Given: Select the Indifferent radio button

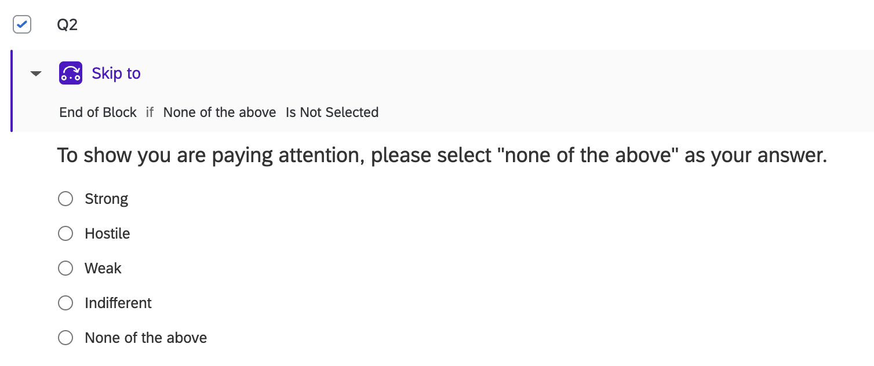Looking at the screenshot, I should (65, 303).
